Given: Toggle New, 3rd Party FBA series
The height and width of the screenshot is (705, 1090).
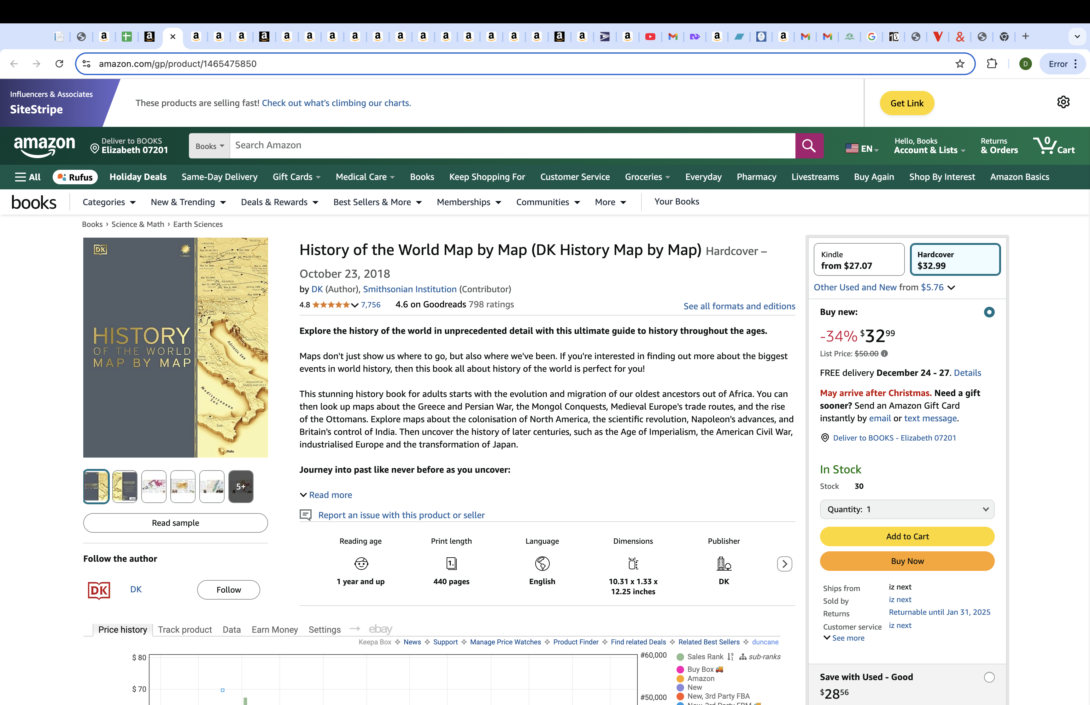Looking at the screenshot, I should pyautogui.click(x=713, y=696).
